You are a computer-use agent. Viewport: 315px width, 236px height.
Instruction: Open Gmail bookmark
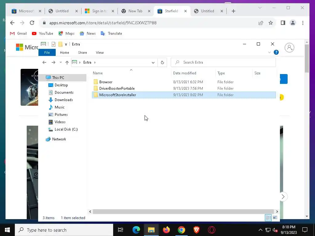[x=18, y=33]
